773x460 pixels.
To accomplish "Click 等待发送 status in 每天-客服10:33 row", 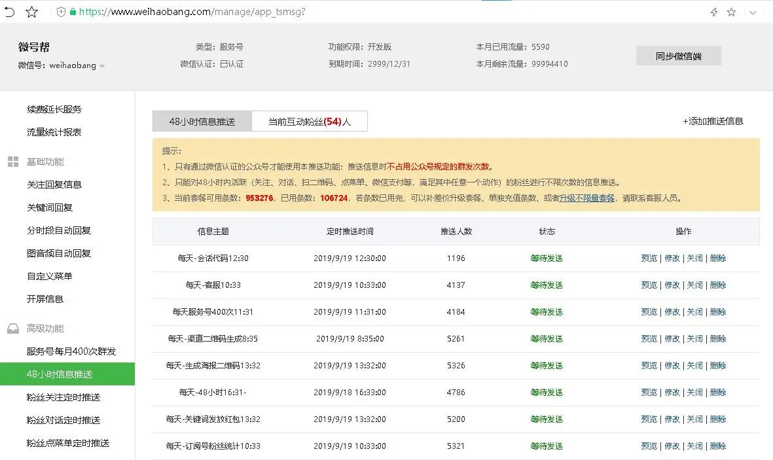I will (x=547, y=285).
